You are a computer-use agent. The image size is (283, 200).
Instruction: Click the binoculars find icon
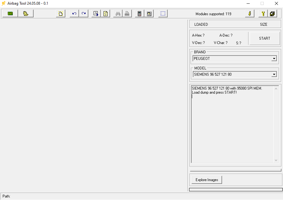click(118, 14)
